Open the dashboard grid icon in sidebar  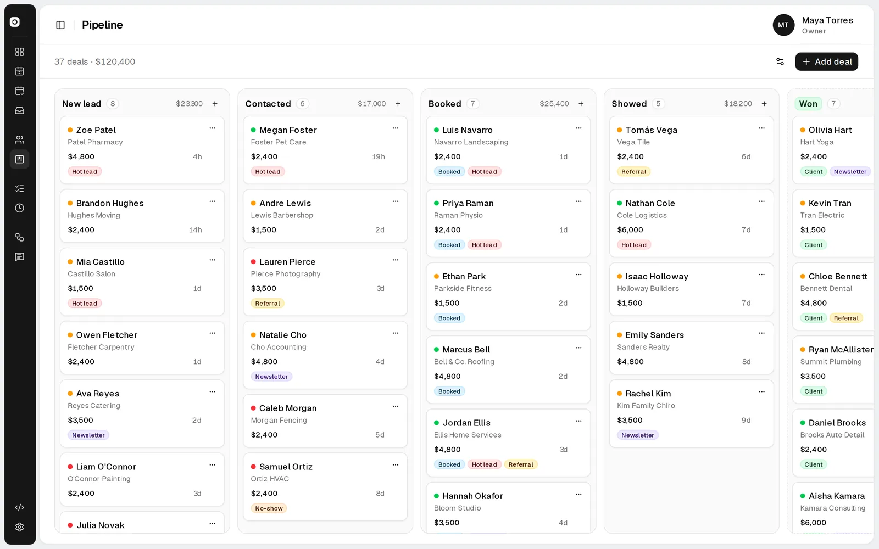point(20,52)
